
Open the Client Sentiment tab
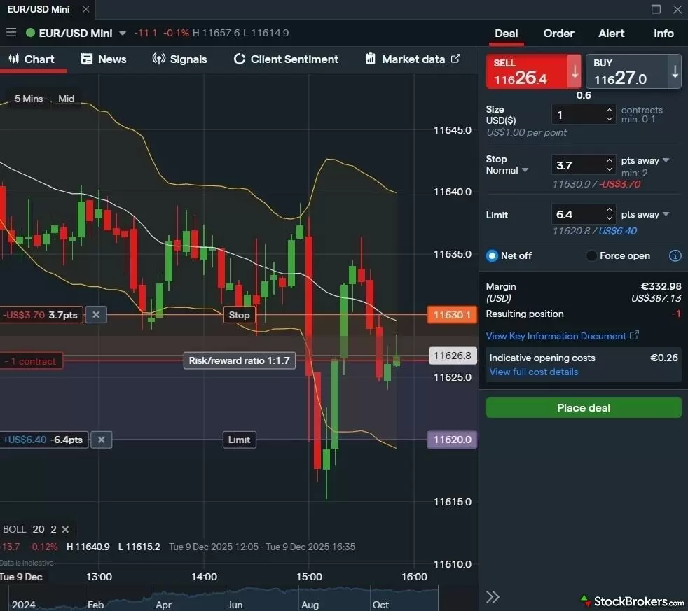click(x=286, y=59)
